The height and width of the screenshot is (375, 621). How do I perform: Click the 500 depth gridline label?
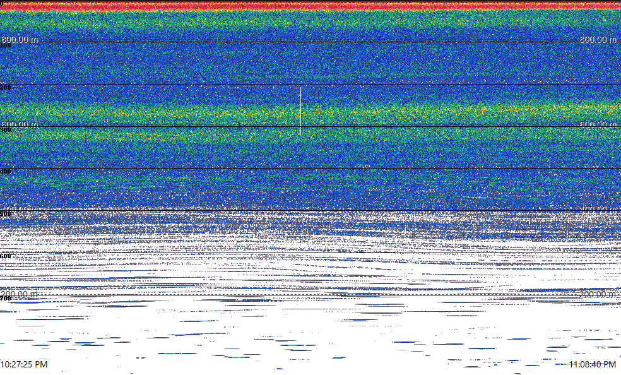[x=6, y=214]
